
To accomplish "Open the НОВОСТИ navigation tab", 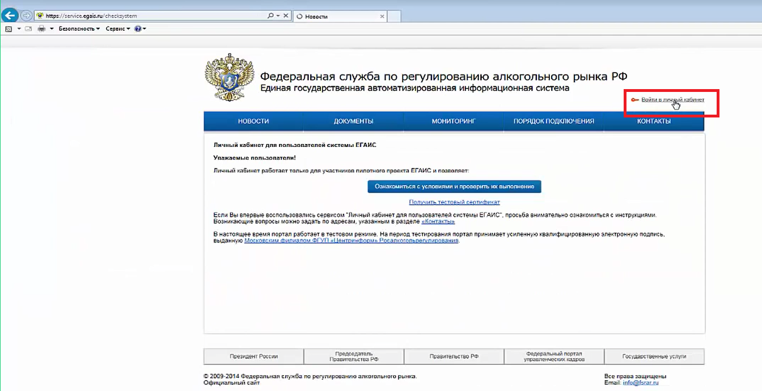I will click(x=253, y=121).
